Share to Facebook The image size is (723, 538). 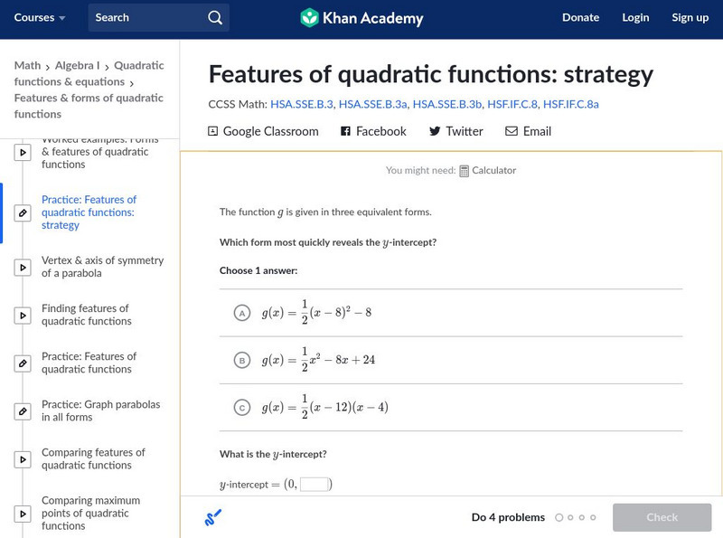point(373,132)
